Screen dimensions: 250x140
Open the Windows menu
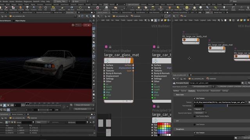tap(19, 2)
